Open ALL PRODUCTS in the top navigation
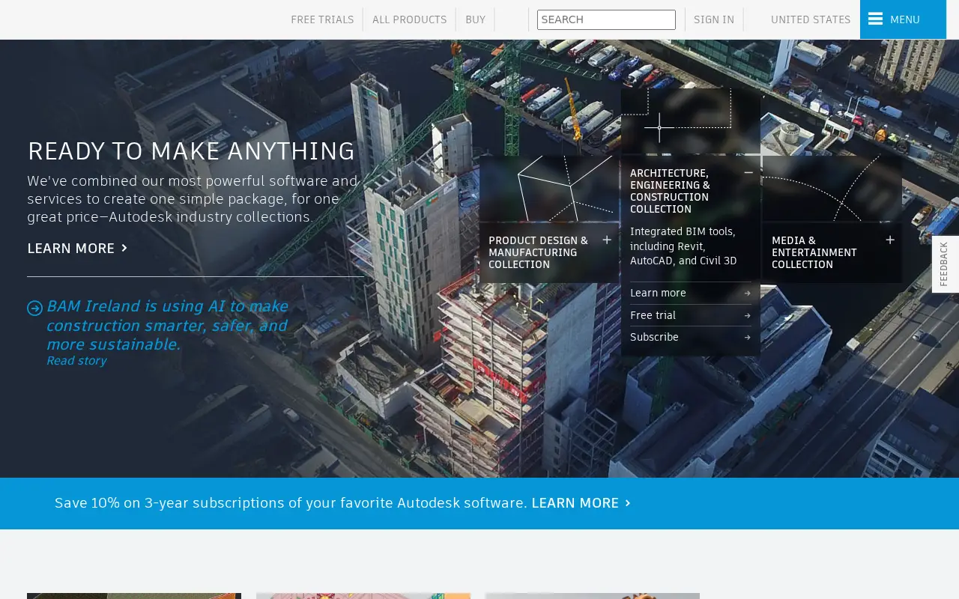Screen dimensions: 959x599 pos(409,19)
